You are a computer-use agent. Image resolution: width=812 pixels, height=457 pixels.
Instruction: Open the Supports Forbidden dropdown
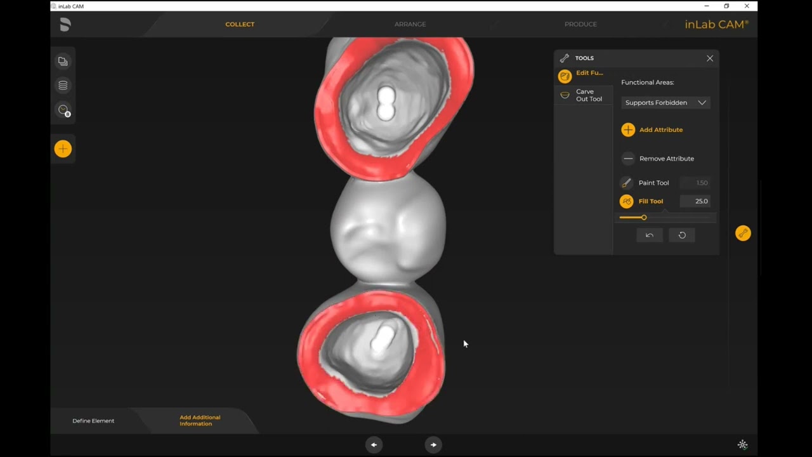pos(665,103)
